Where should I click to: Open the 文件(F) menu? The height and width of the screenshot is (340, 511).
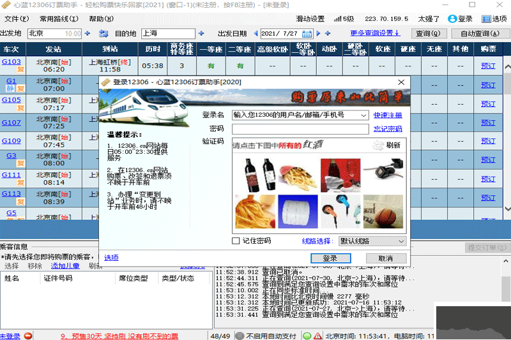point(16,19)
